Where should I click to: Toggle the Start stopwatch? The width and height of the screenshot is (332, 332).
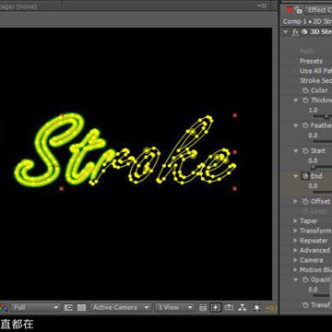(x=305, y=151)
